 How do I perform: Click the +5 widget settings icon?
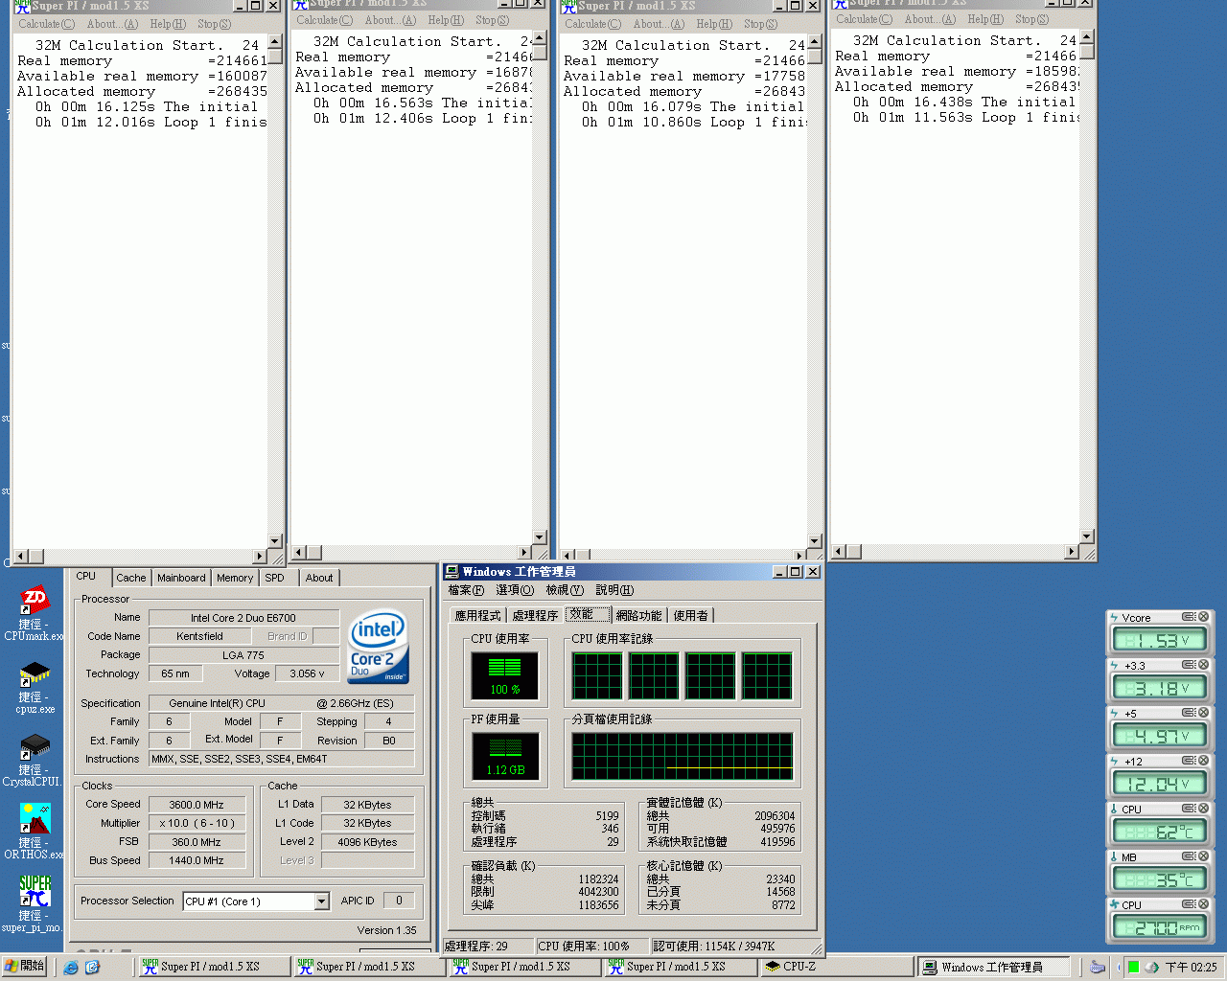1188,713
